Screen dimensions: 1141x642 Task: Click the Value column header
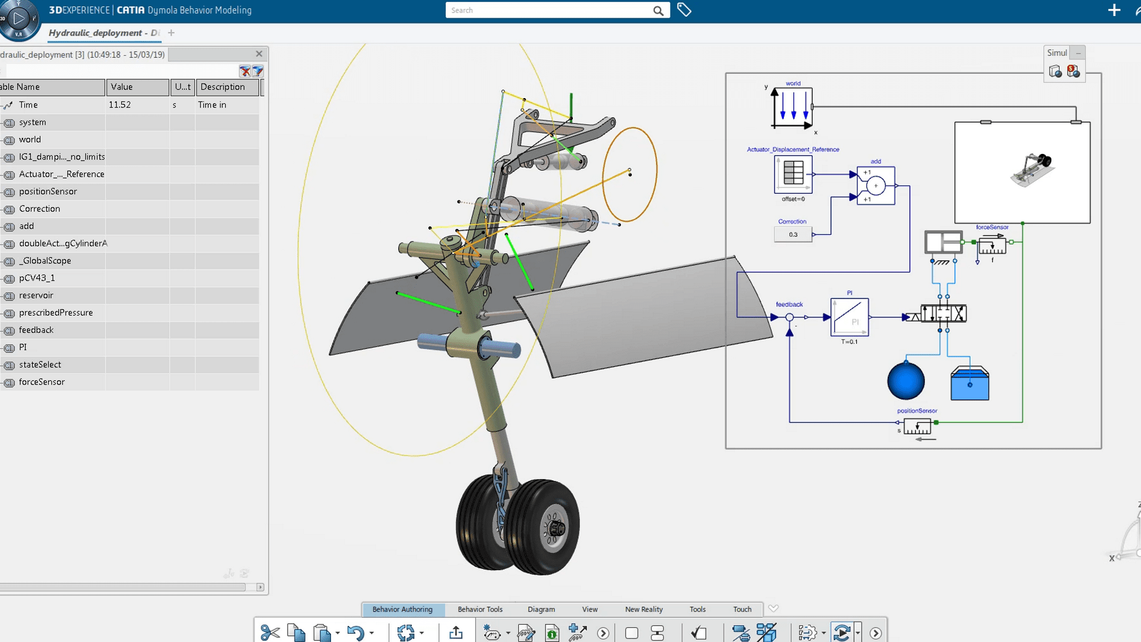(x=137, y=87)
